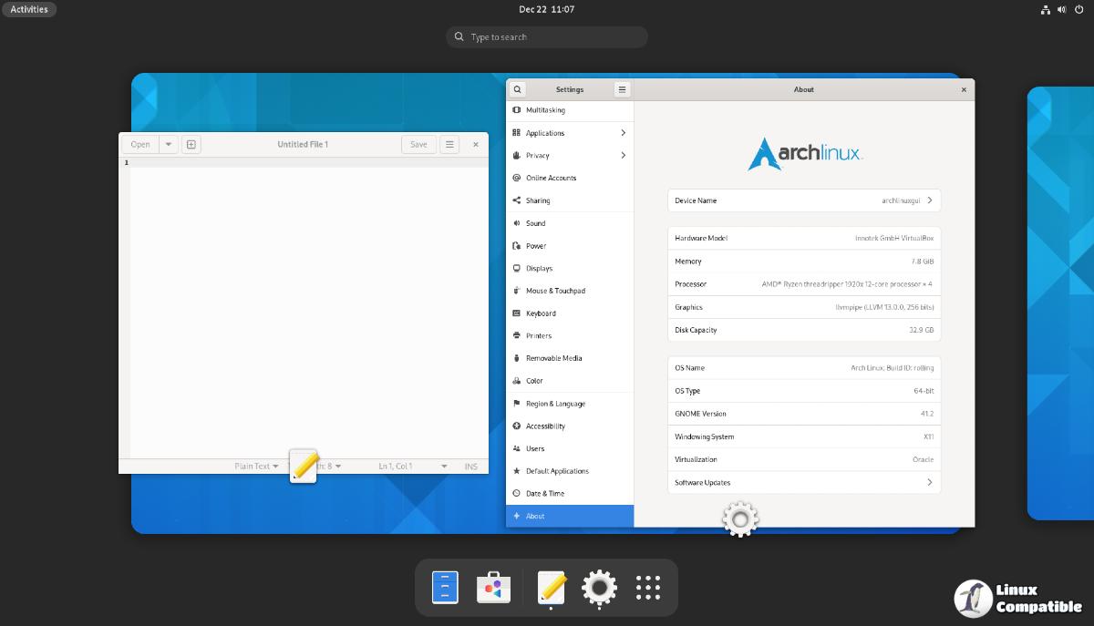Image resolution: width=1094 pixels, height=626 pixels.
Task: Click the new document icon in text editor
Action: (x=191, y=144)
